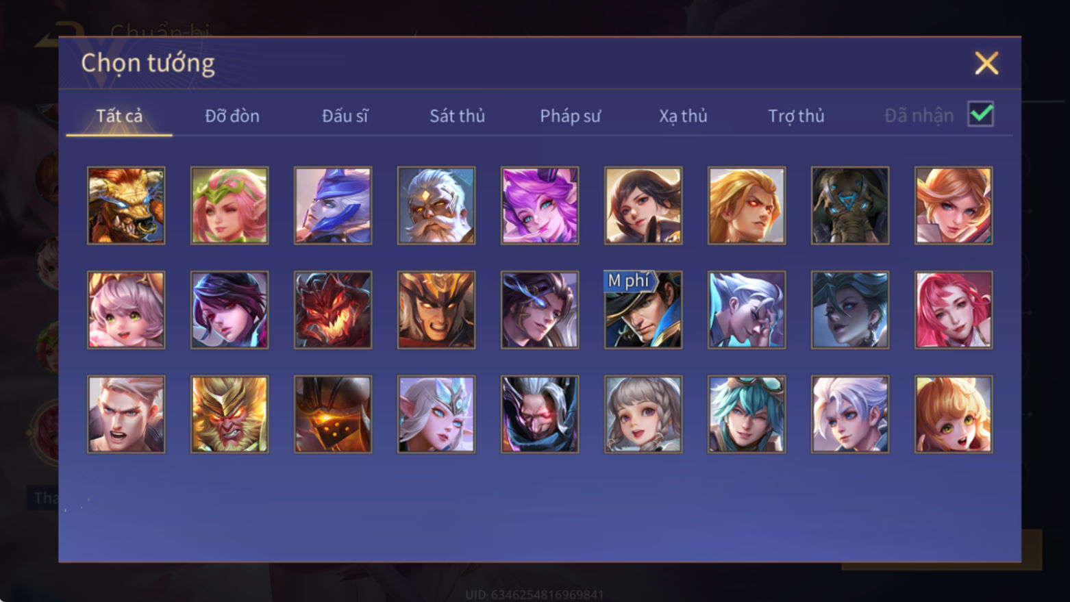This screenshot has height=602, width=1070.
Task: Filter by the Pháp sư tab
Action: [570, 116]
